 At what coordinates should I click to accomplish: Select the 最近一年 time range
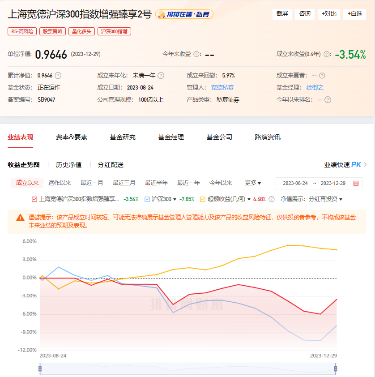click(188, 183)
